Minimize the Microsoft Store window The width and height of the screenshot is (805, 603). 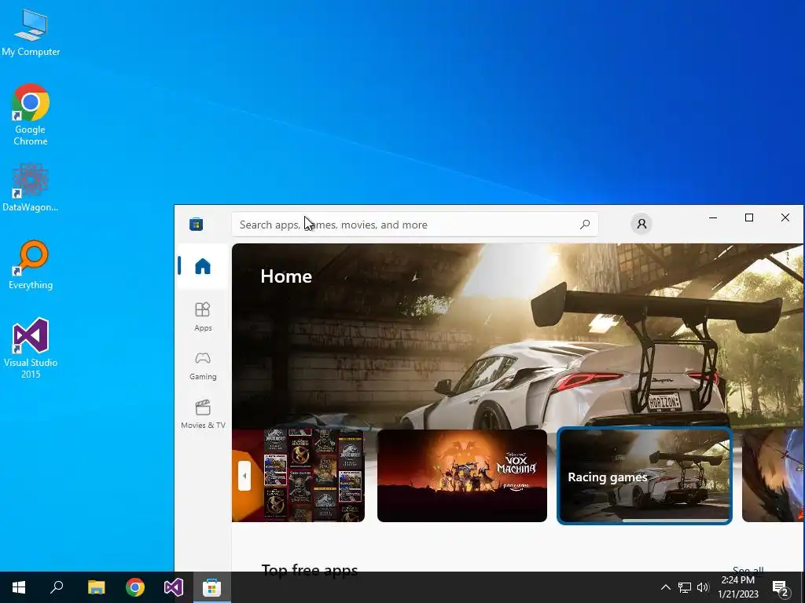[x=712, y=217]
